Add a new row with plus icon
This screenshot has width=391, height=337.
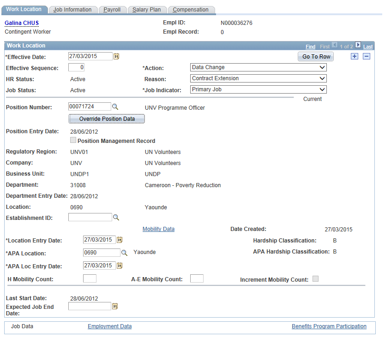(355, 56)
